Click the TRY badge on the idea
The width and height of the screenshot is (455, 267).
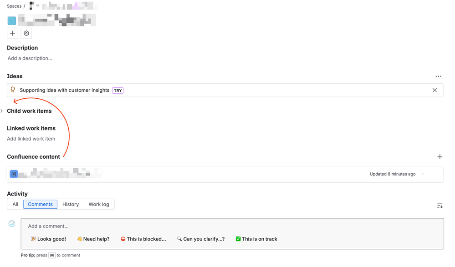(118, 91)
